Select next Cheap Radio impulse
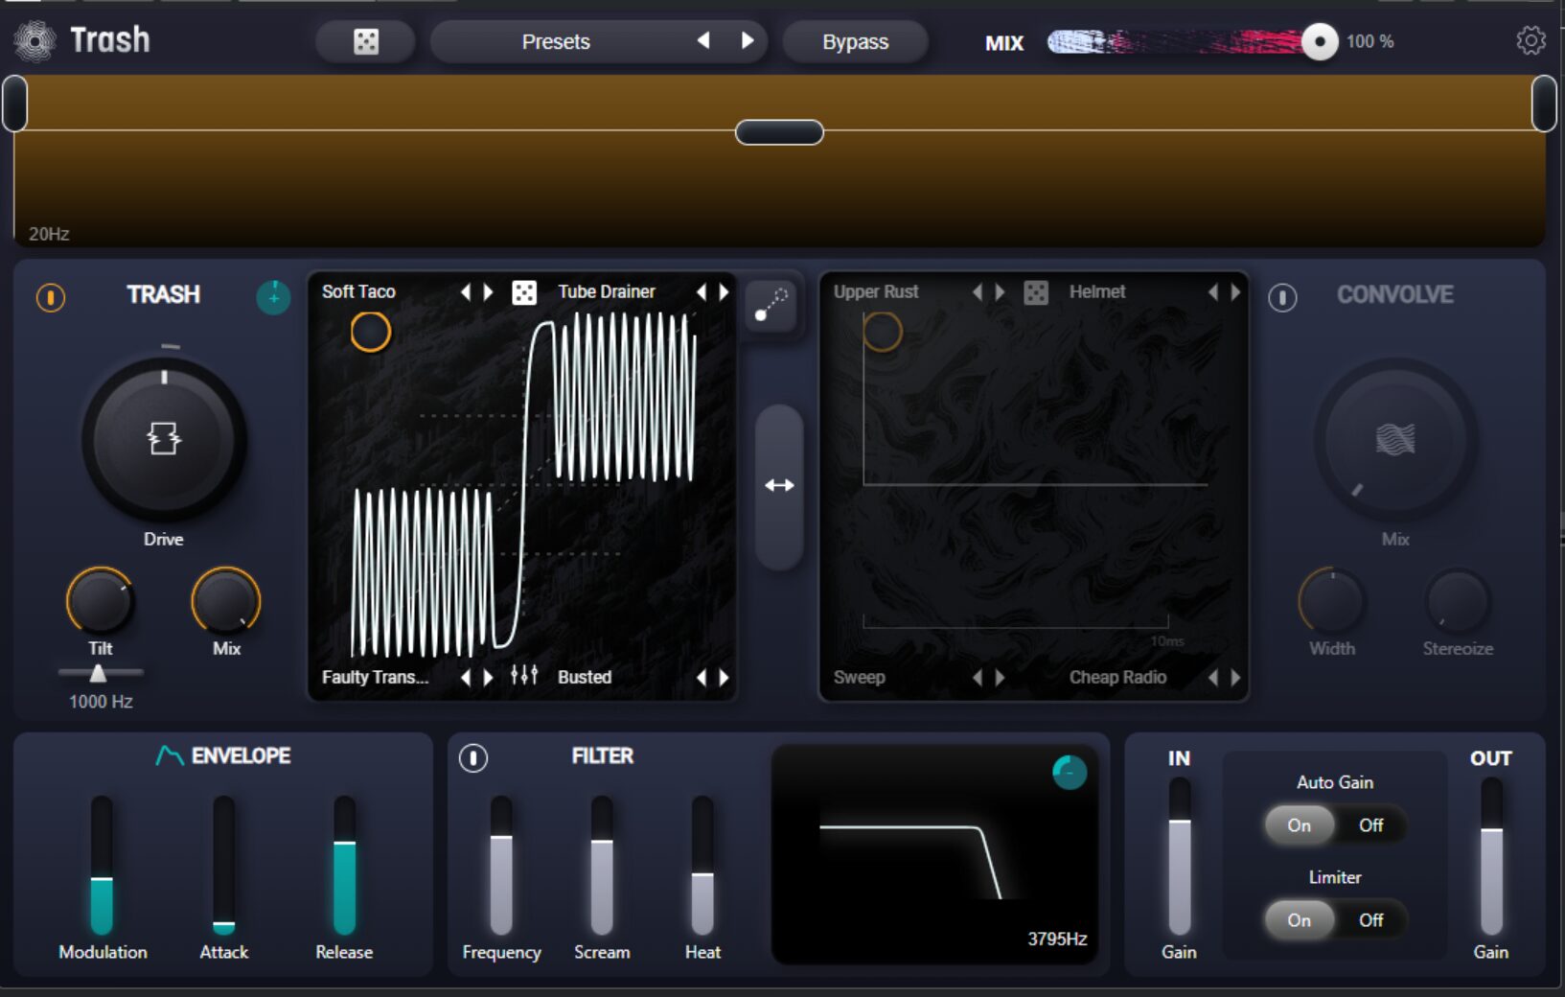Viewport: 1565px width, 997px height. (x=1236, y=678)
